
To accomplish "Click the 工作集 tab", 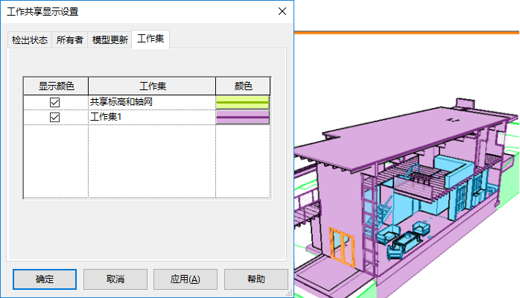I will point(150,39).
